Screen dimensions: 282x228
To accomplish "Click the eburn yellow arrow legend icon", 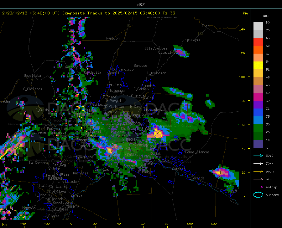I will (258, 171).
